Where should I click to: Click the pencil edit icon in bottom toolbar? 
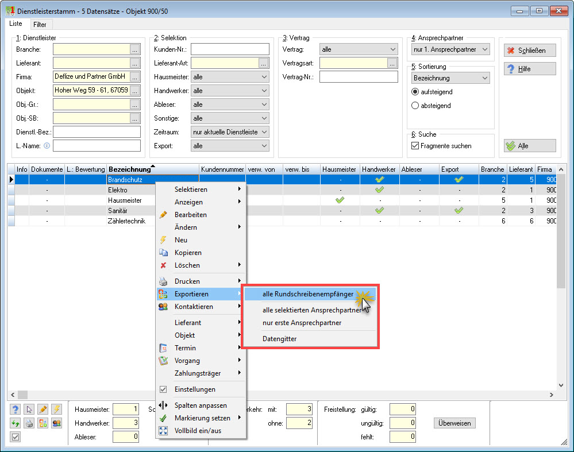click(43, 409)
